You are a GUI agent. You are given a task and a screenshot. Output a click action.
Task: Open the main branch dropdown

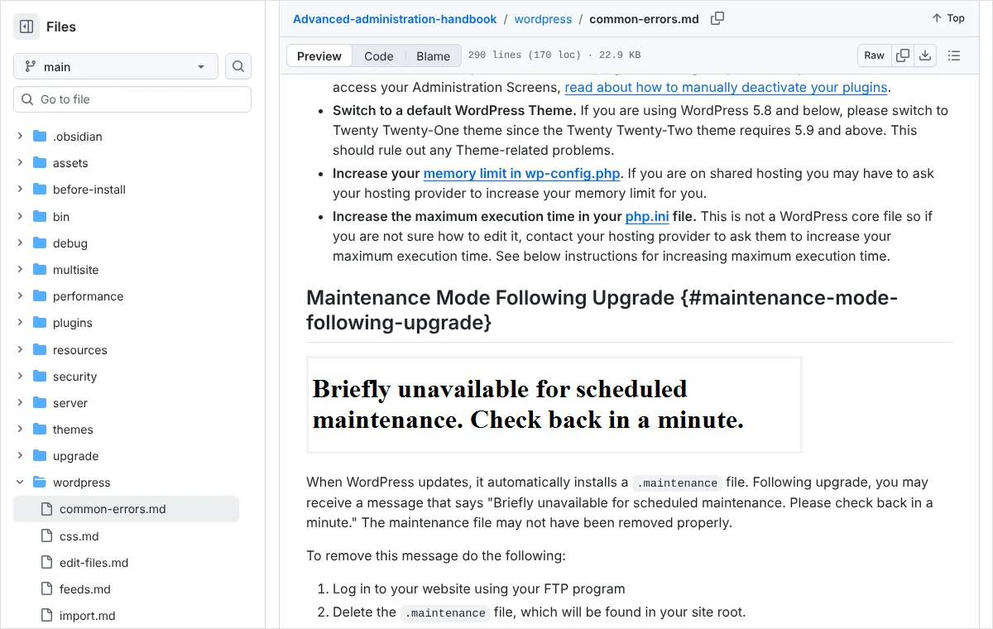pos(116,66)
